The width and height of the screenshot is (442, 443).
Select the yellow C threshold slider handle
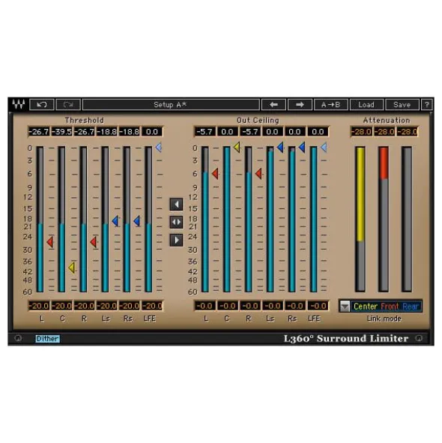tap(72, 268)
